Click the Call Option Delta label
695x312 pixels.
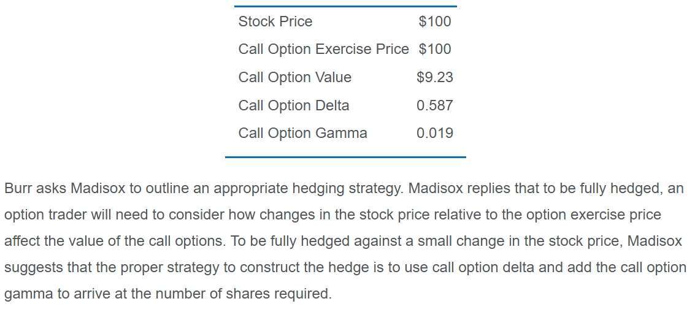(293, 105)
